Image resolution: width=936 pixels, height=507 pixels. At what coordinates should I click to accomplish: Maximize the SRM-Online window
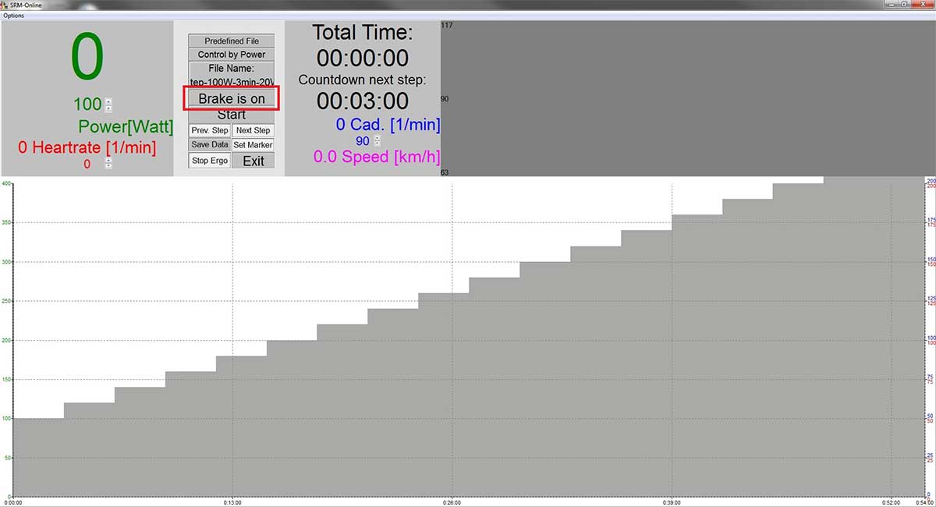905,5
